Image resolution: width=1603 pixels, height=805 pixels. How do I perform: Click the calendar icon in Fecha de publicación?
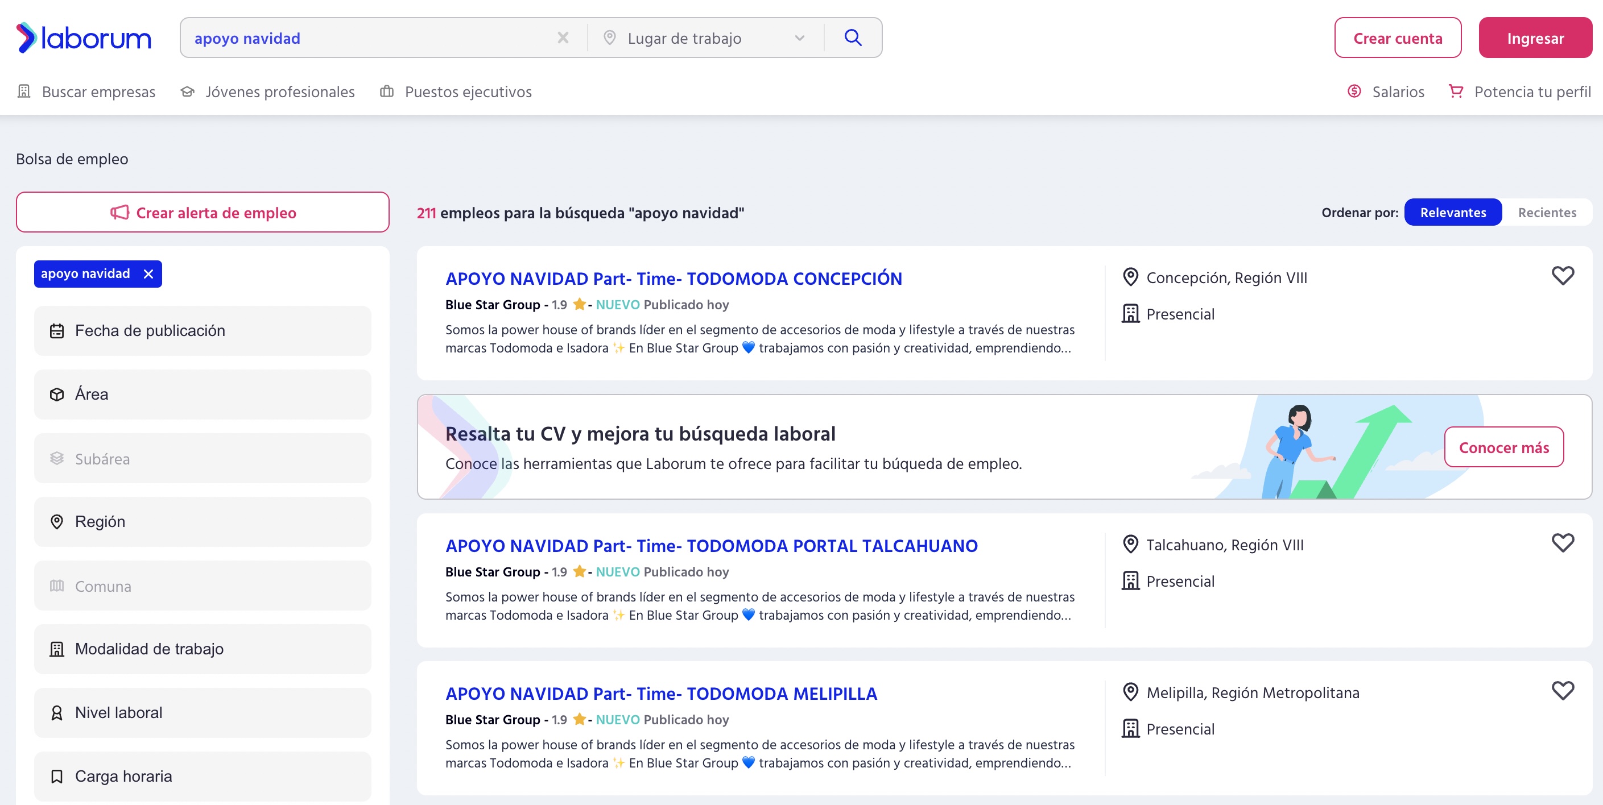(x=57, y=331)
